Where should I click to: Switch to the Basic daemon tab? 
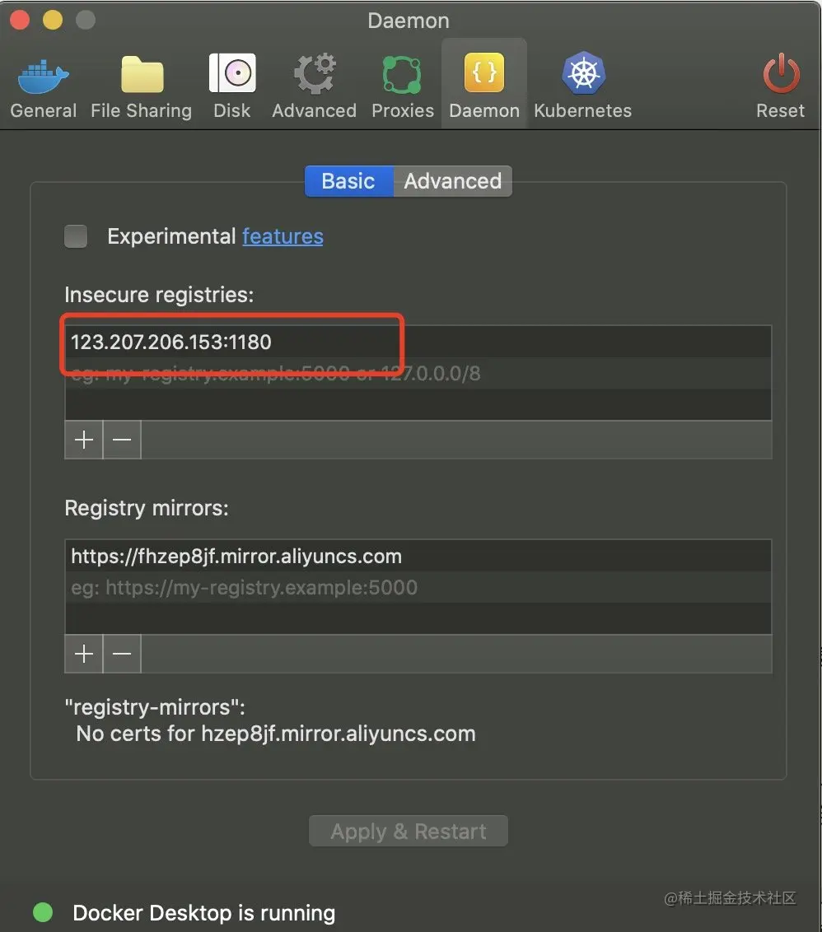[348, 180]
